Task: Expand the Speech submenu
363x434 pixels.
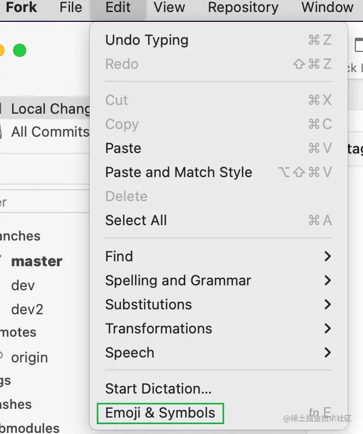Action: [x=130, y=353]
